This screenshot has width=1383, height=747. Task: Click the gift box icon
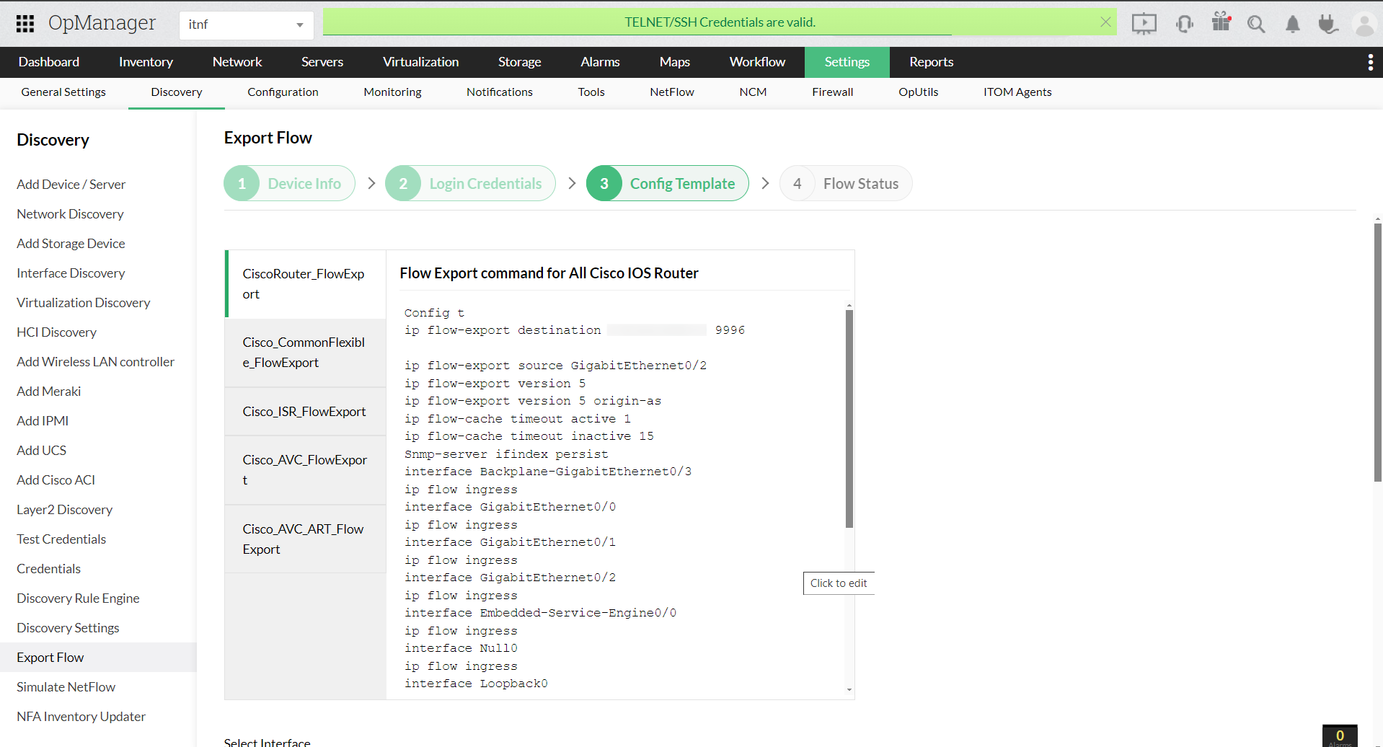tap(1221, 22)
